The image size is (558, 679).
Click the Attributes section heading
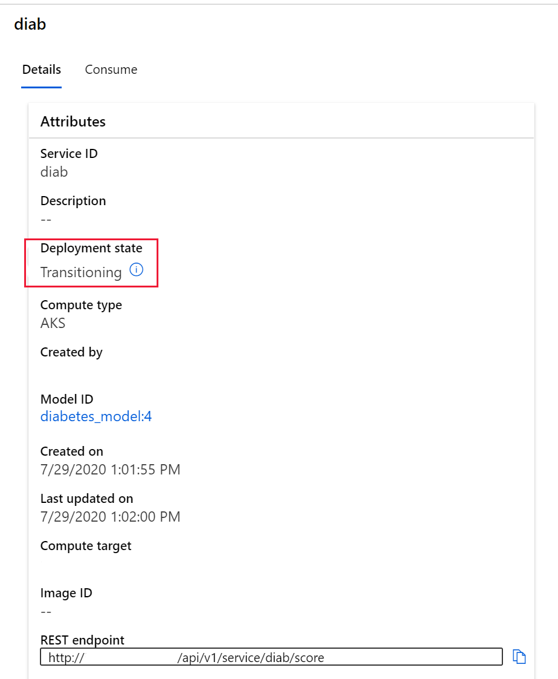tap(73, 122)
